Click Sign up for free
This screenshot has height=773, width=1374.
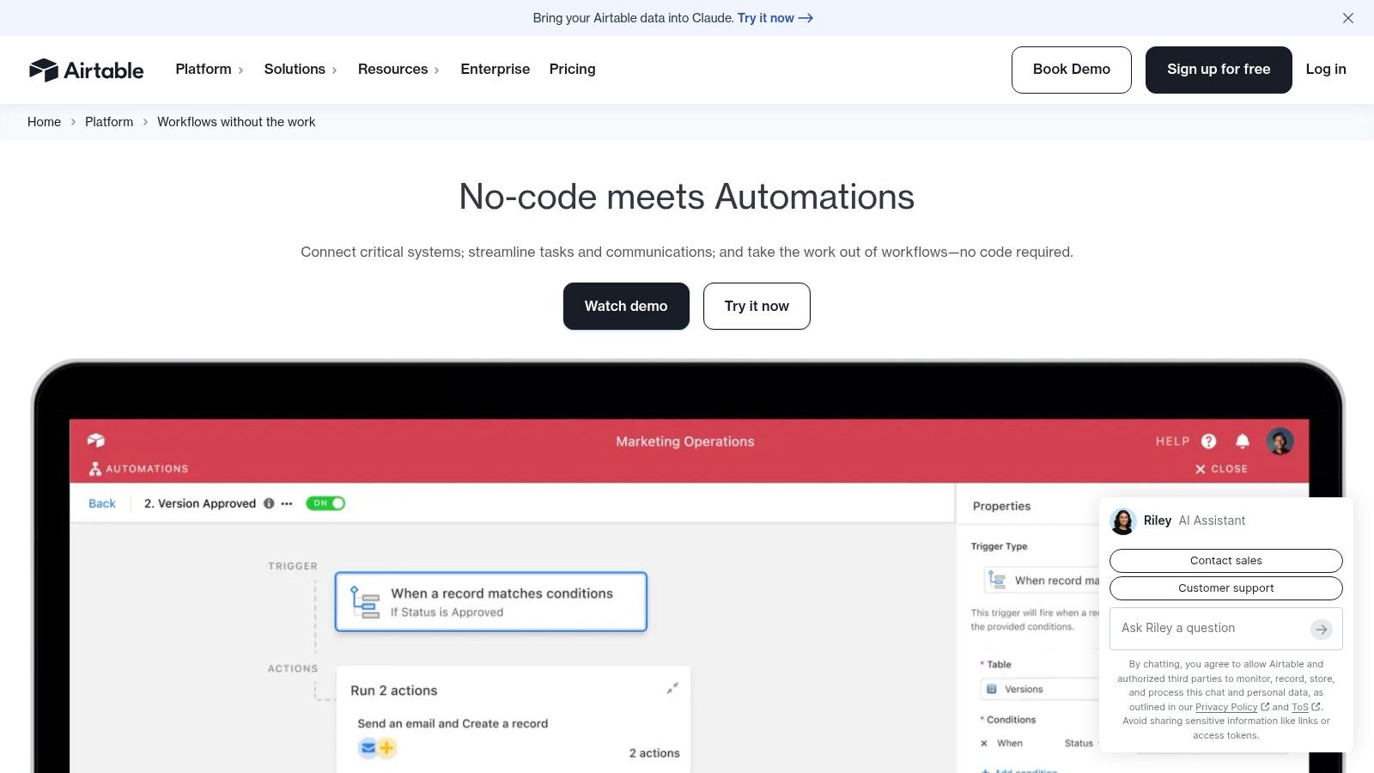[x=1218, y=70]
